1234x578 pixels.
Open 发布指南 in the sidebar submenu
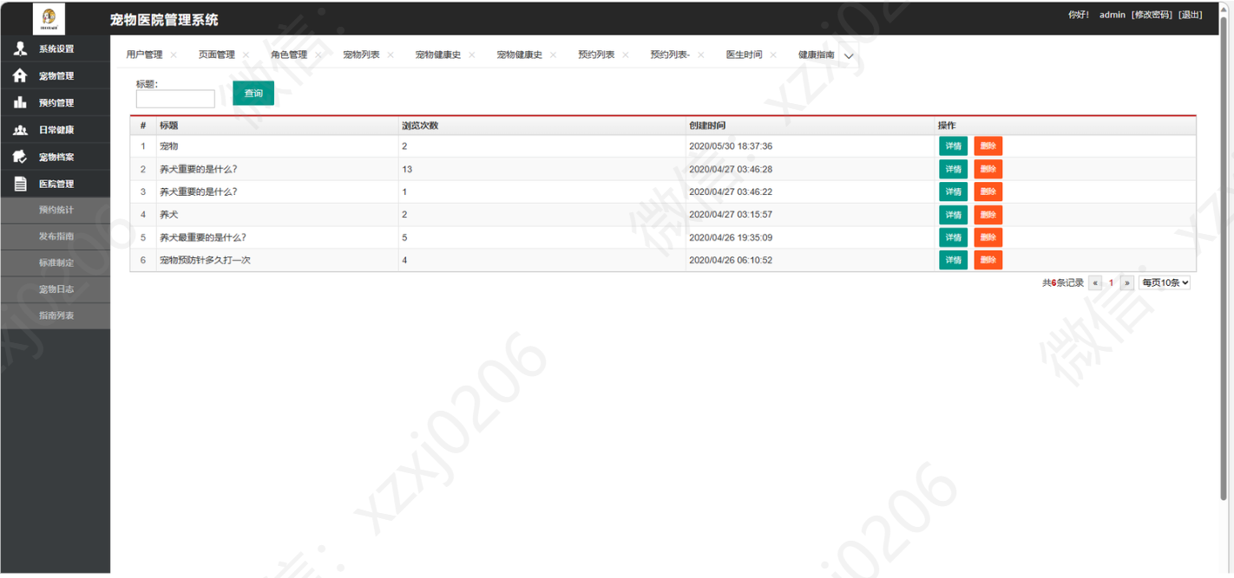coord(56,236)
